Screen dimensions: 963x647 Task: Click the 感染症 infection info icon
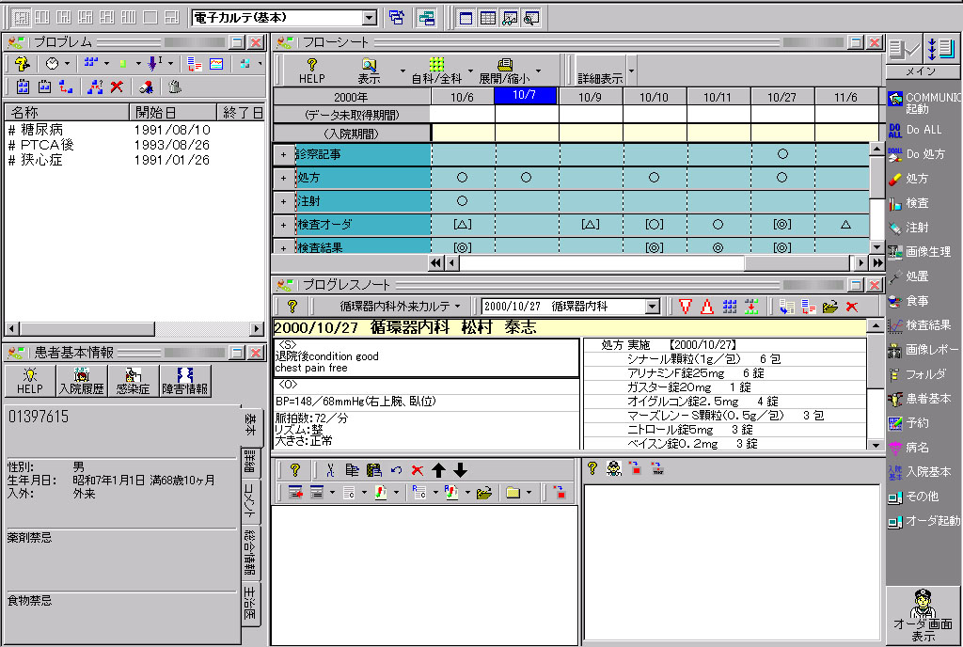pyautogui.click(x=132, y=381)
